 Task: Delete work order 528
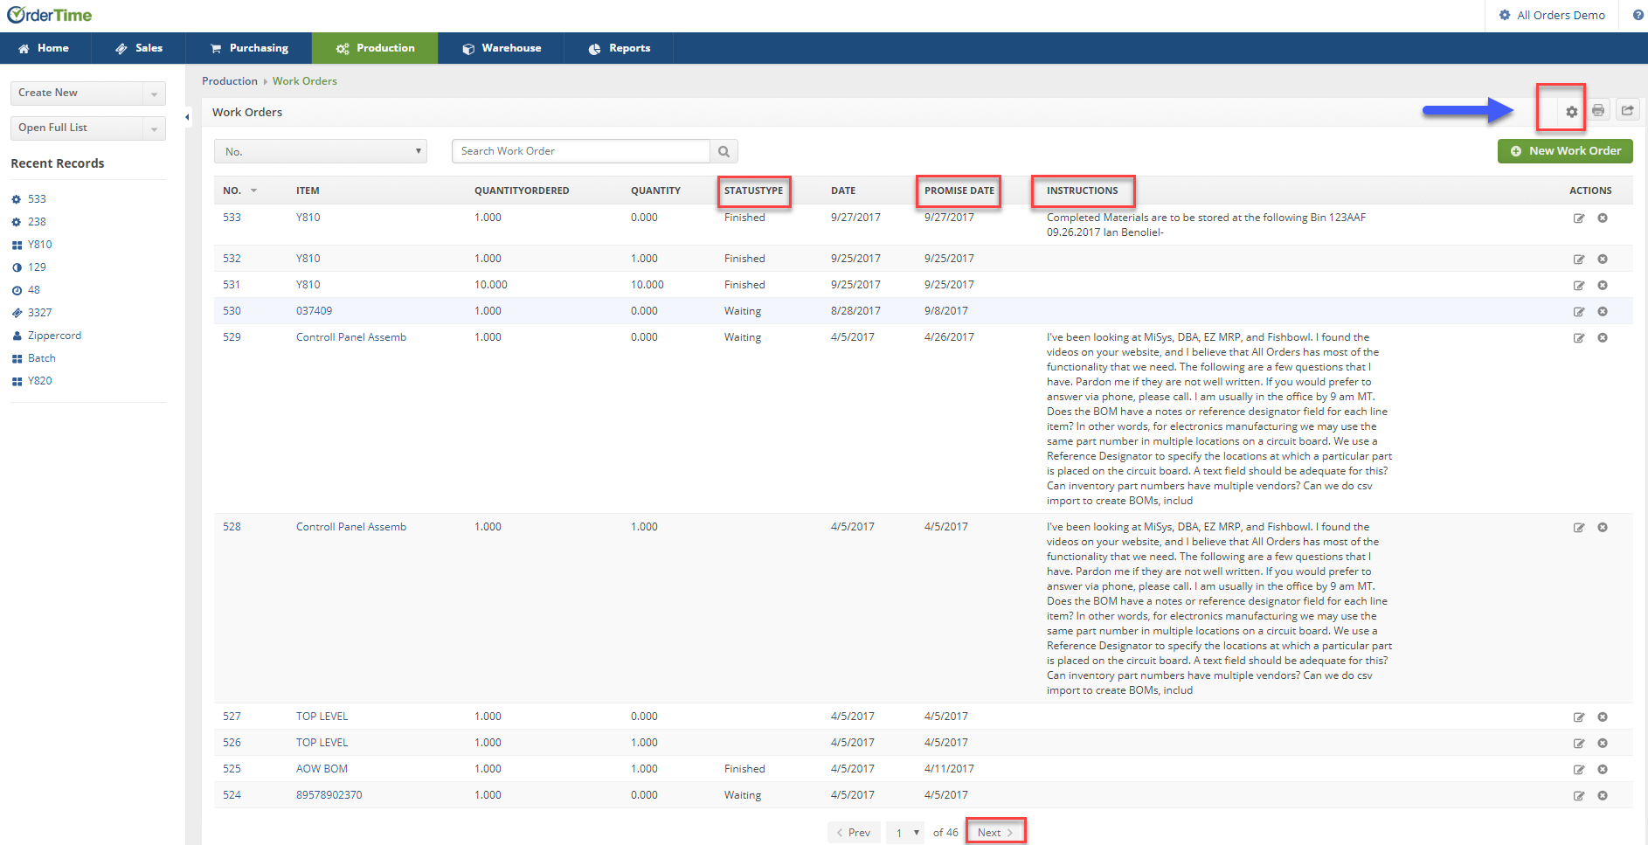coord(1603,528)
